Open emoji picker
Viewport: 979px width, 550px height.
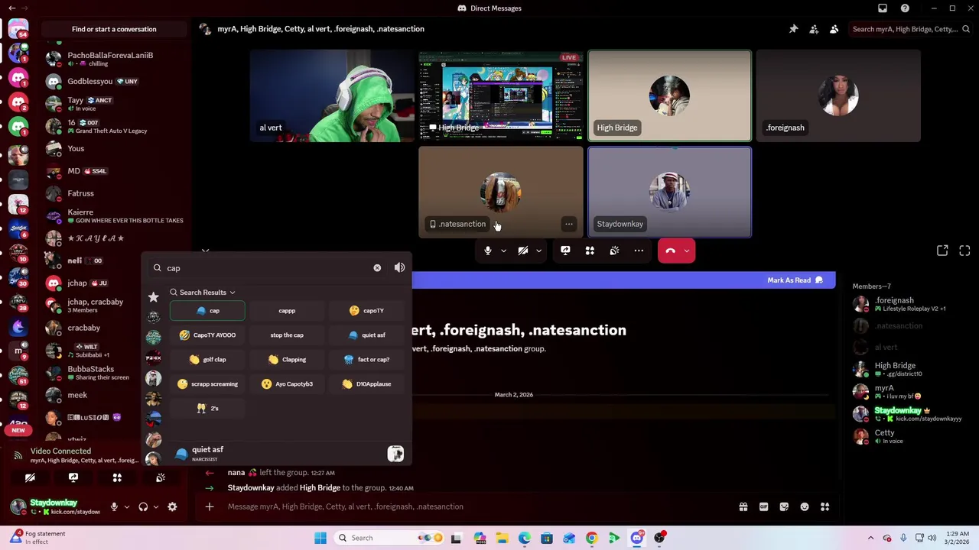tap(805, 506)
